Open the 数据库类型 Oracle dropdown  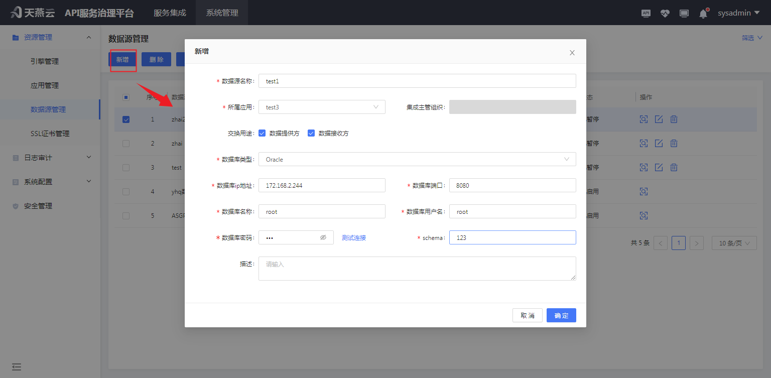click(417, 159)
